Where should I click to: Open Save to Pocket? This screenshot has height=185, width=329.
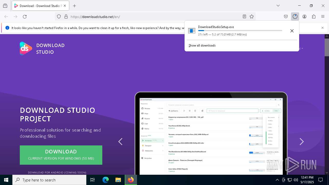click(286, 16)
